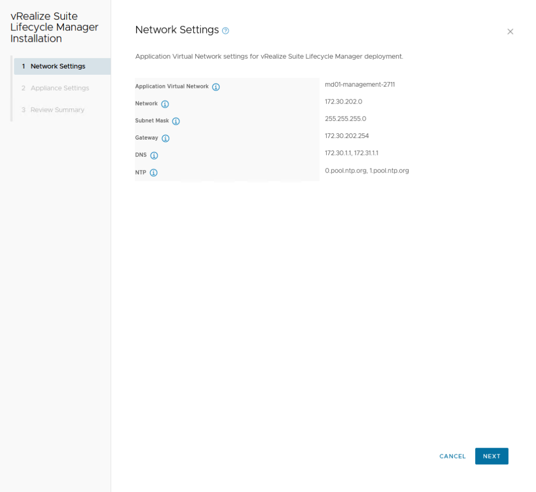Open the Gateway info icon
The image size is (536, 492).
coord(165,139)
